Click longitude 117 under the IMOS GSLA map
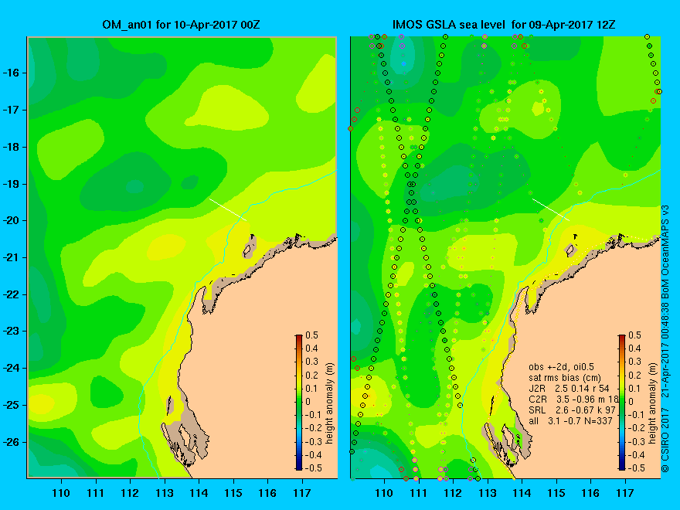Viewport: 680px width, 510px height. click(x=625, y=493)
